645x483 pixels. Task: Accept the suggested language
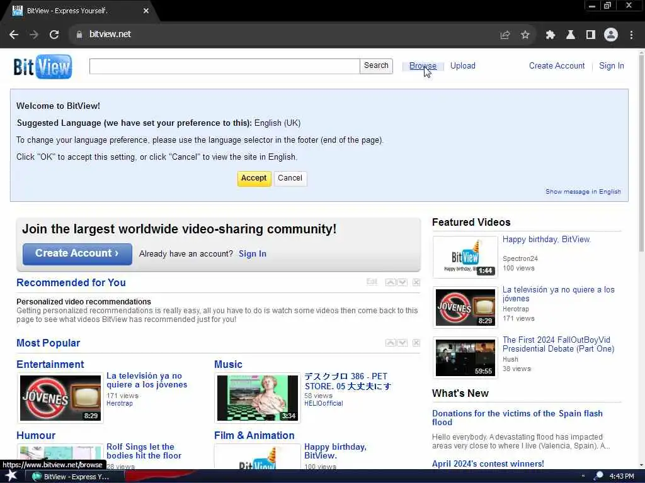[254, 179]
